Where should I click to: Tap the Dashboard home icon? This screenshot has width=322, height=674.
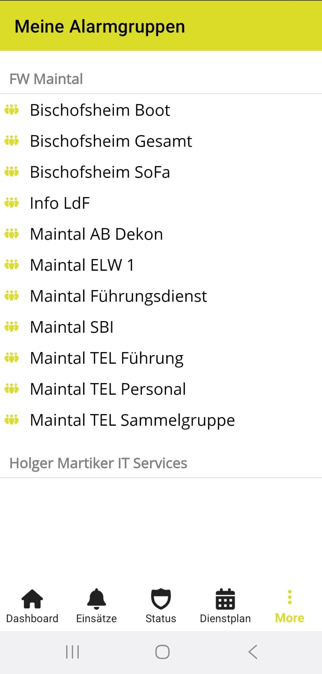[32, 599]
